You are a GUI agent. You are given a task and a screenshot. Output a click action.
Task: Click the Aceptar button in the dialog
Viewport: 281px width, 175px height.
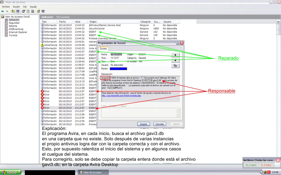pos(143,124)
